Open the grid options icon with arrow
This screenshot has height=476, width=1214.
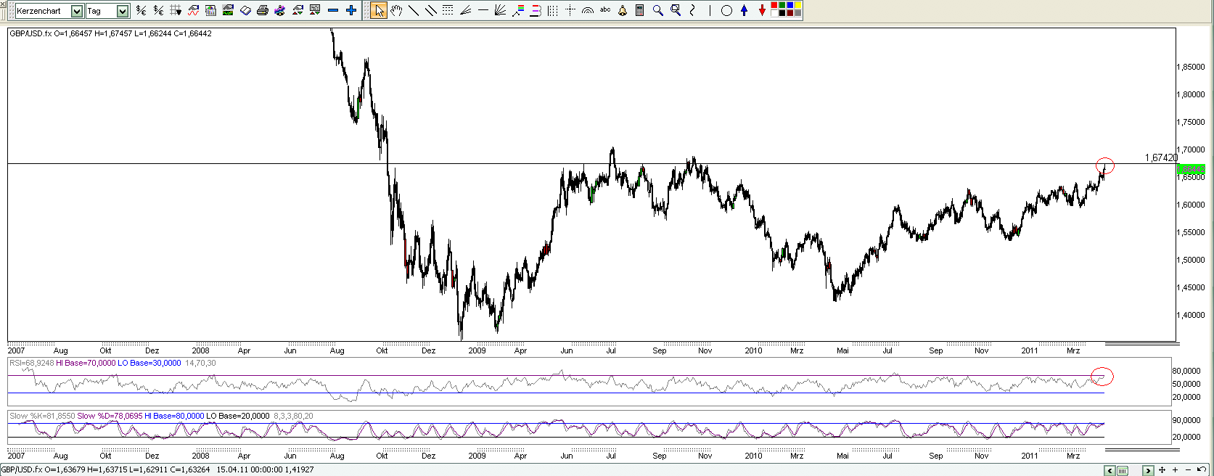176,10
